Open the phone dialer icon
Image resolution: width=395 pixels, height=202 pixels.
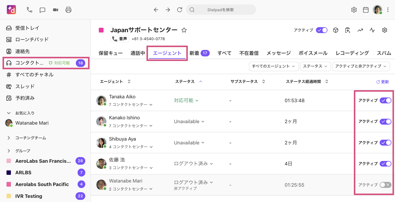(x=29, y=9)
